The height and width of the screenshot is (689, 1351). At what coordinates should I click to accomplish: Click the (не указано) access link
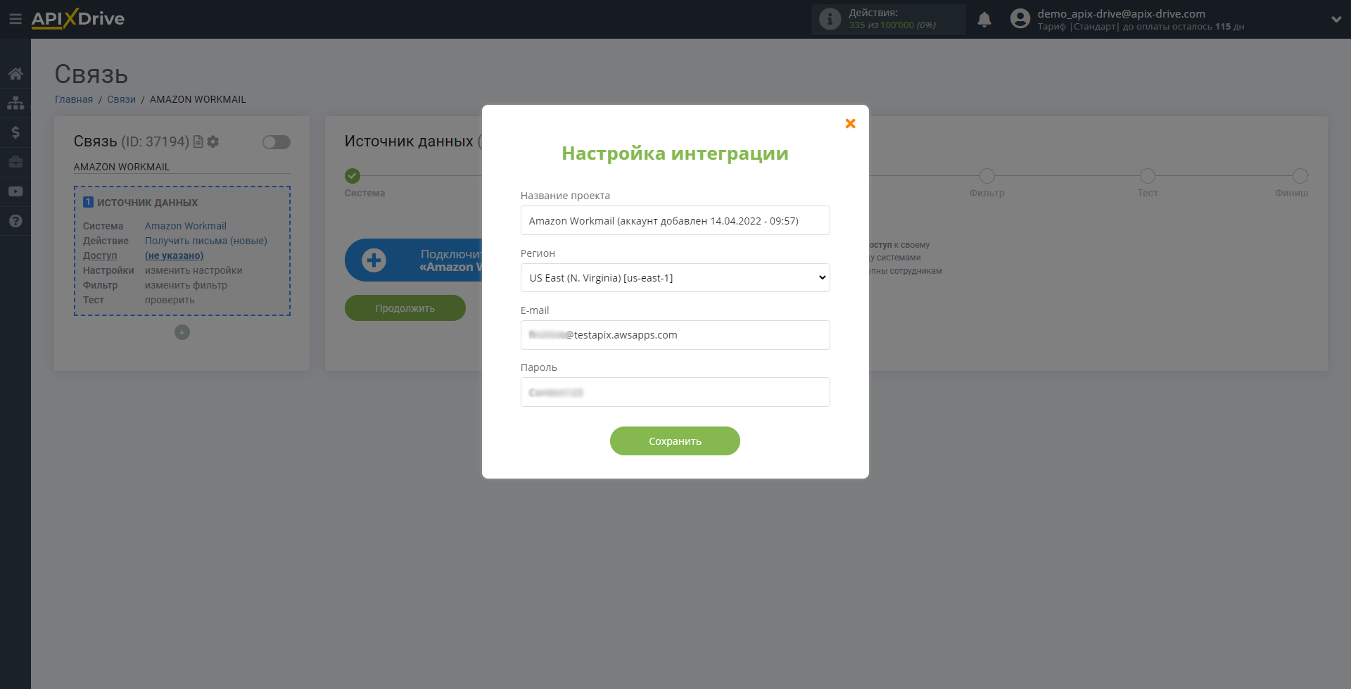174,255
